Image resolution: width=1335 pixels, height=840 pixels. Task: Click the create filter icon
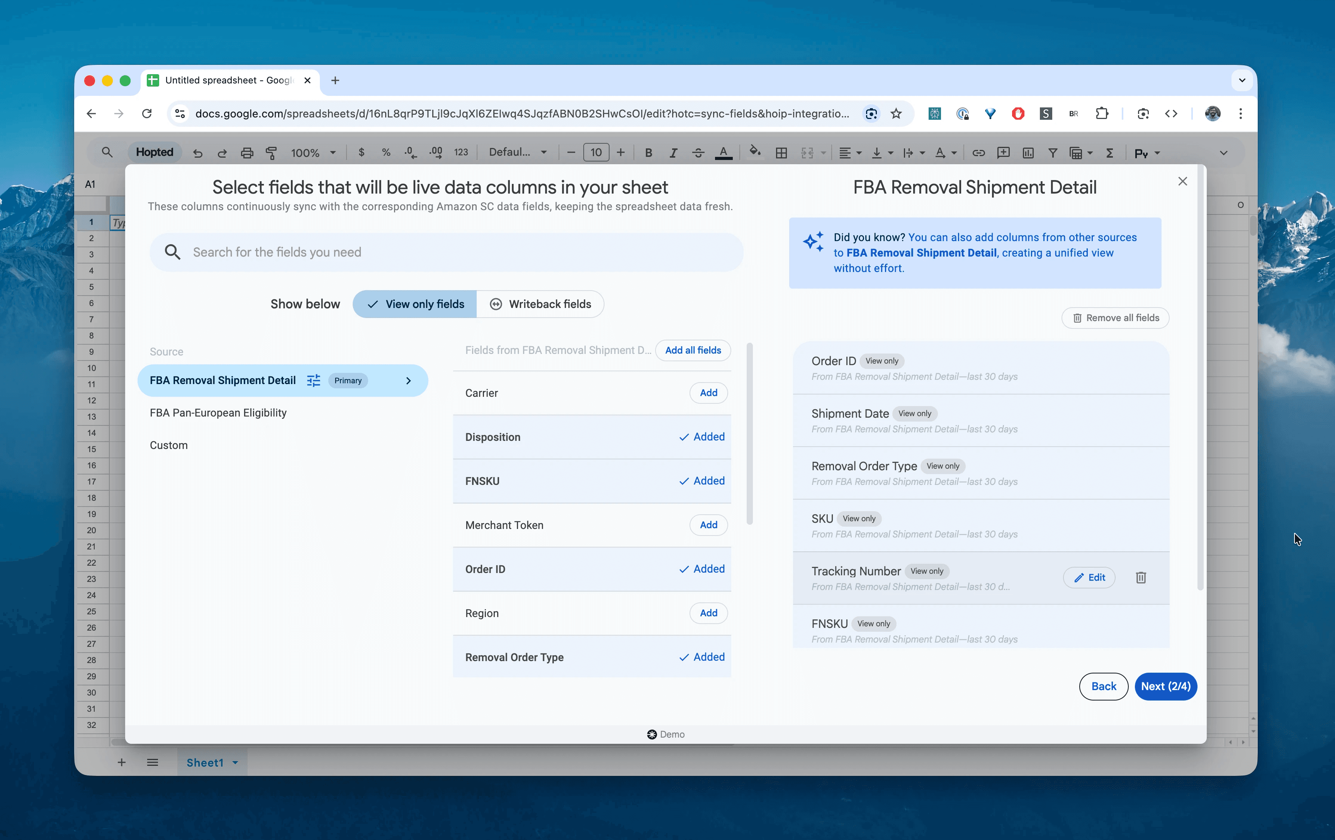(1053, 153)
